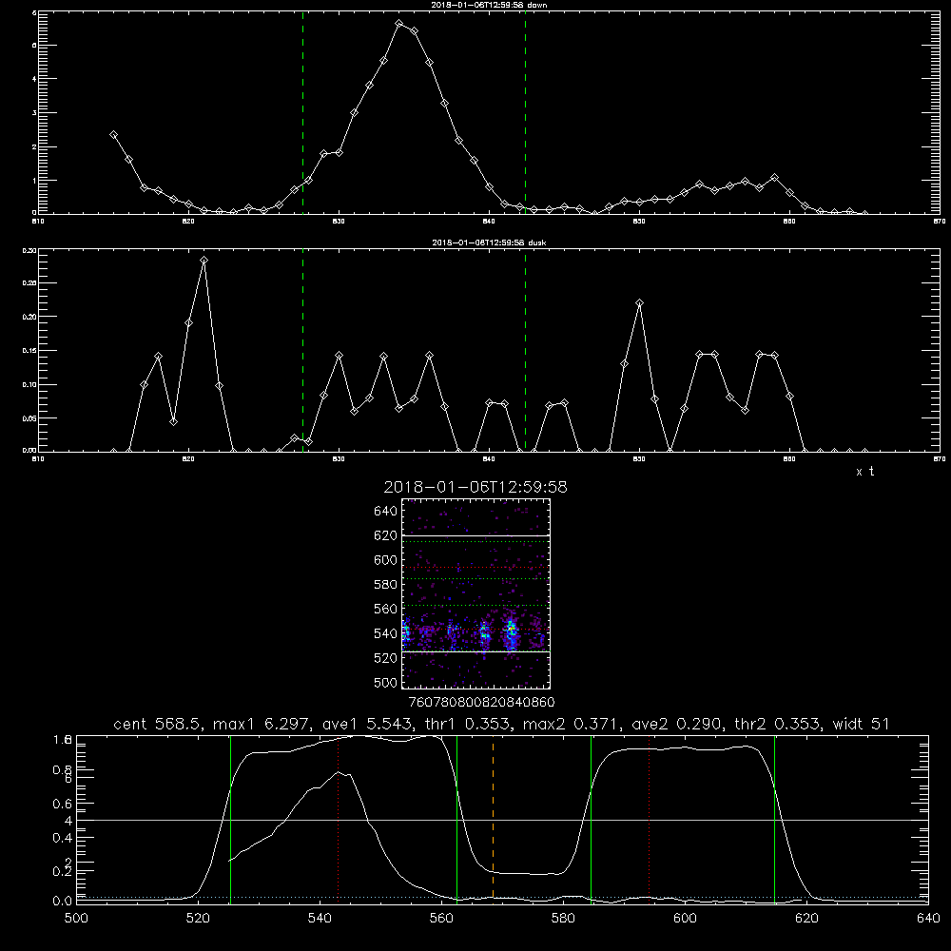Click the green vertical line near 585 in bottom plot

[x=591, y=819]
